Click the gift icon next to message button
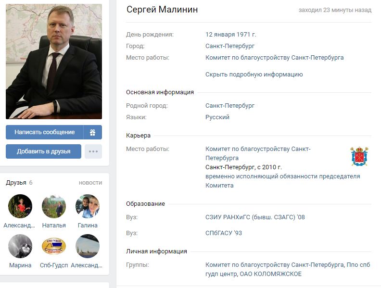The width and height of the screenshot is (381, 288). [92, 132]
